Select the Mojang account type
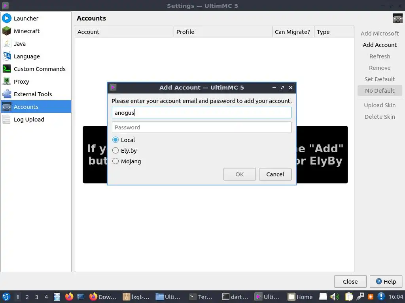405x303 pixels. click(127, 161)
